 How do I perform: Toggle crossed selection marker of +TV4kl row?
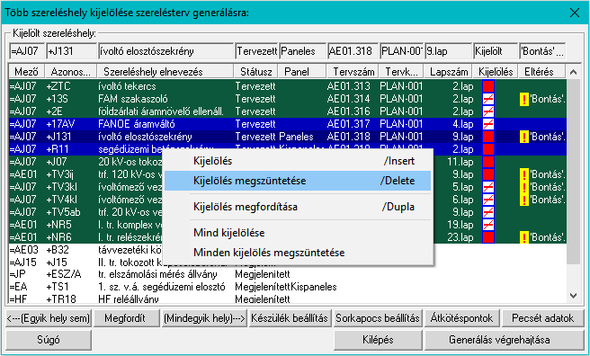[488, 200]
